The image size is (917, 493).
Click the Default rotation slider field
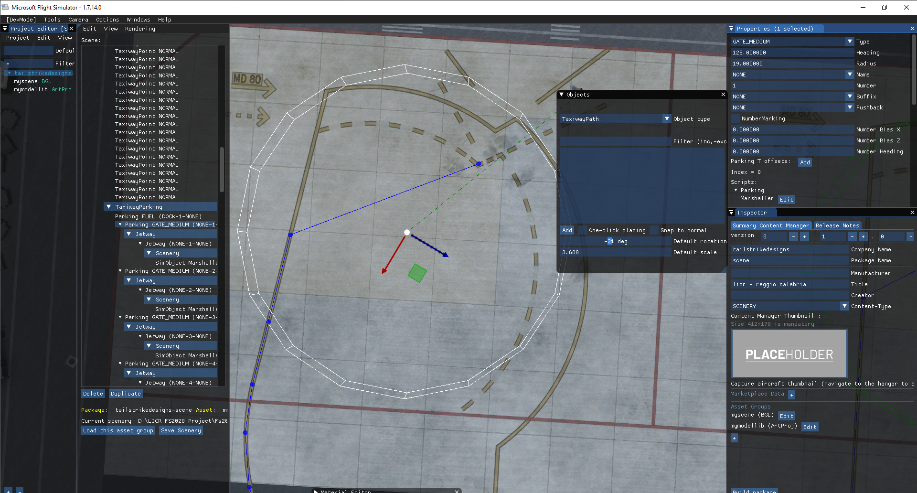click(616, 241)
